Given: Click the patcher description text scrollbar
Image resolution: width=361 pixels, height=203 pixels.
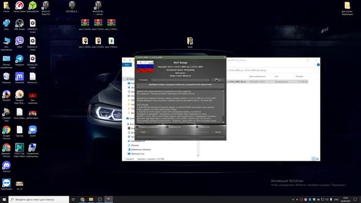Looking at the screenshot, I should [x=223, y=107].
